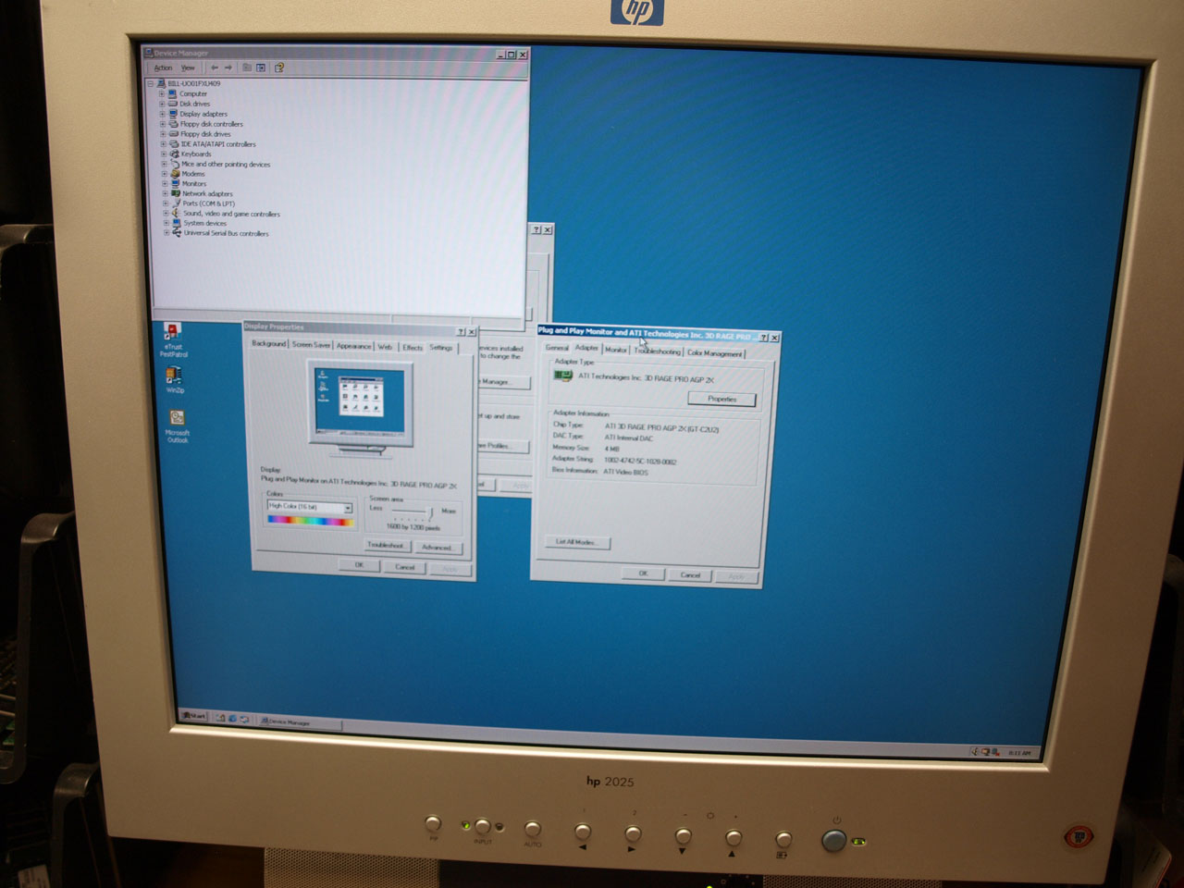Select the Computer device icon in the tree
Image resolution: width=1184 pixels, height=888 pixels.
pos(173,93)
